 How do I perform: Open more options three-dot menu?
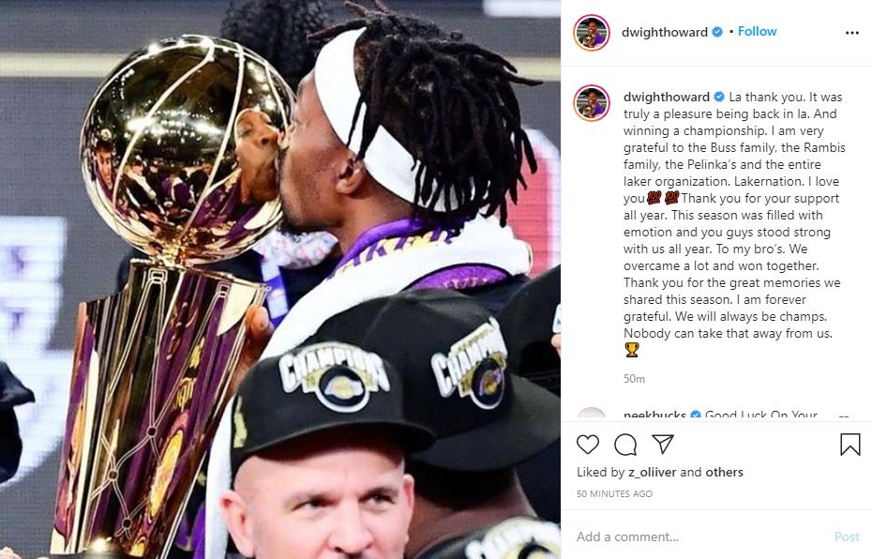coord(852,33)
